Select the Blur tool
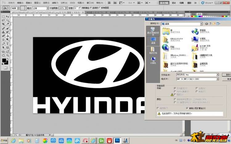This screenshot has height=144, width=231. point(3,39)
